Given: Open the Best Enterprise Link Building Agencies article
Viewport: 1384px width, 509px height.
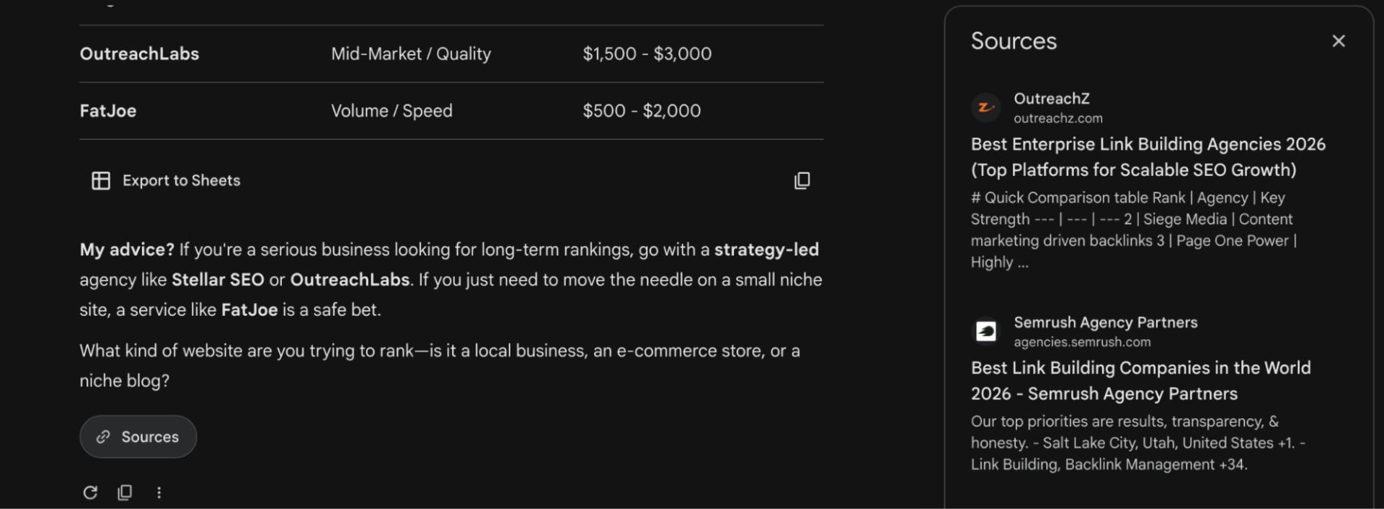Looking at the screenshot, I should (x=1148, y=157).
